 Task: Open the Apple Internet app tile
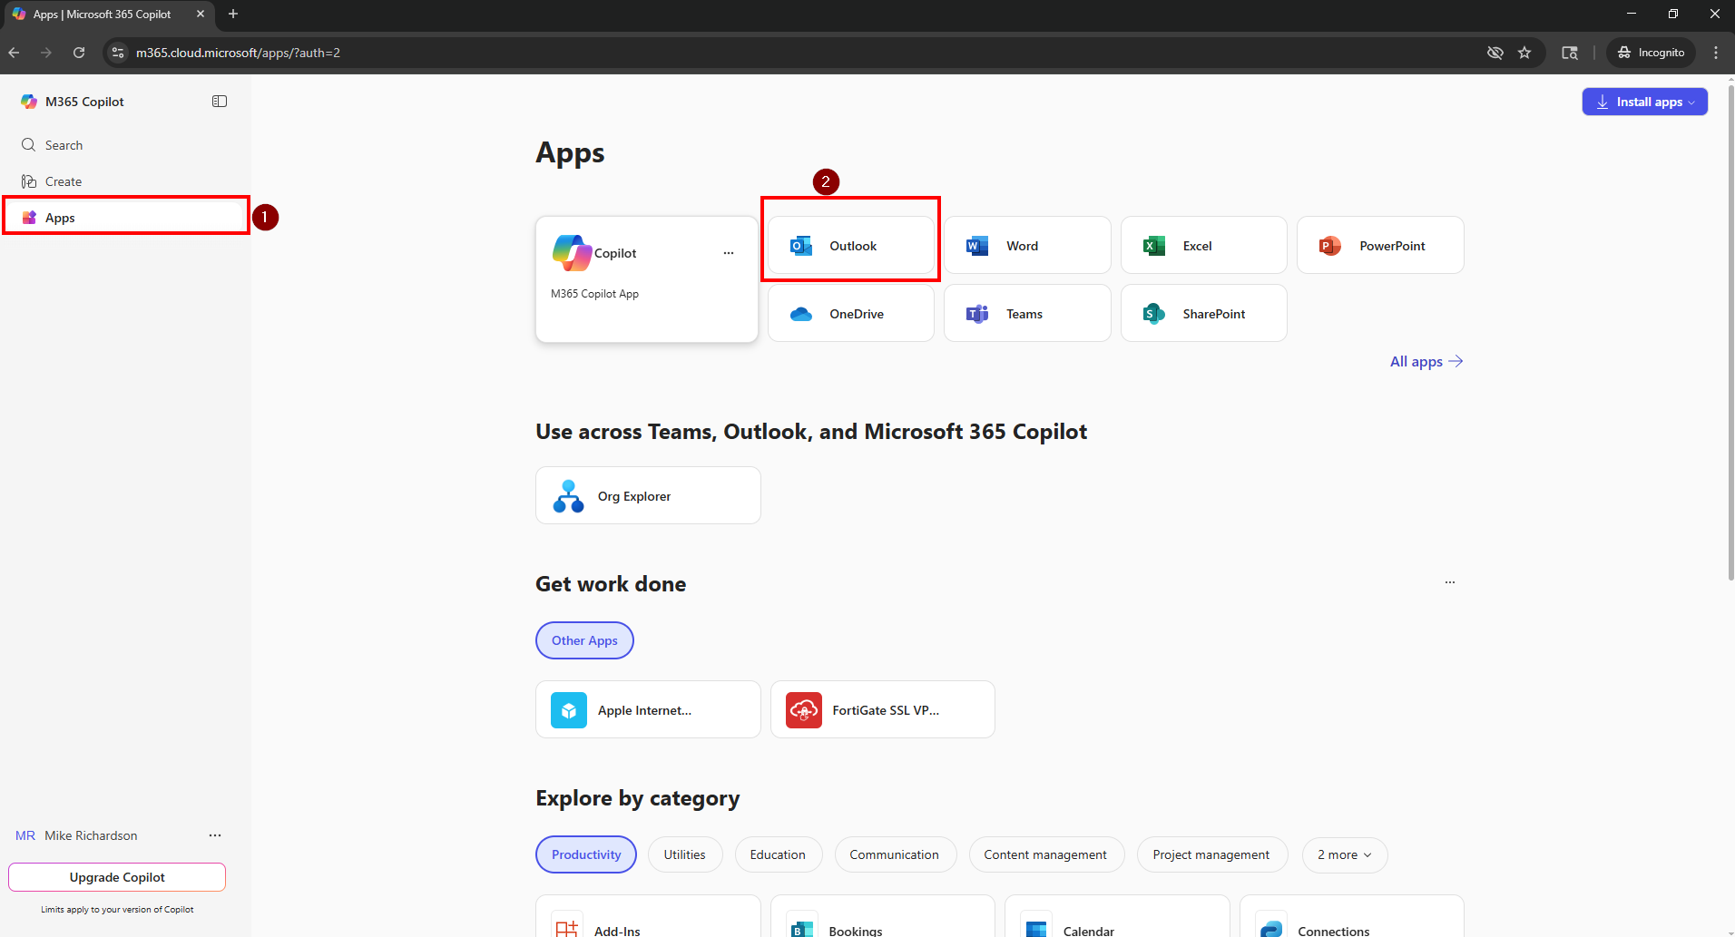coord(648,709)
